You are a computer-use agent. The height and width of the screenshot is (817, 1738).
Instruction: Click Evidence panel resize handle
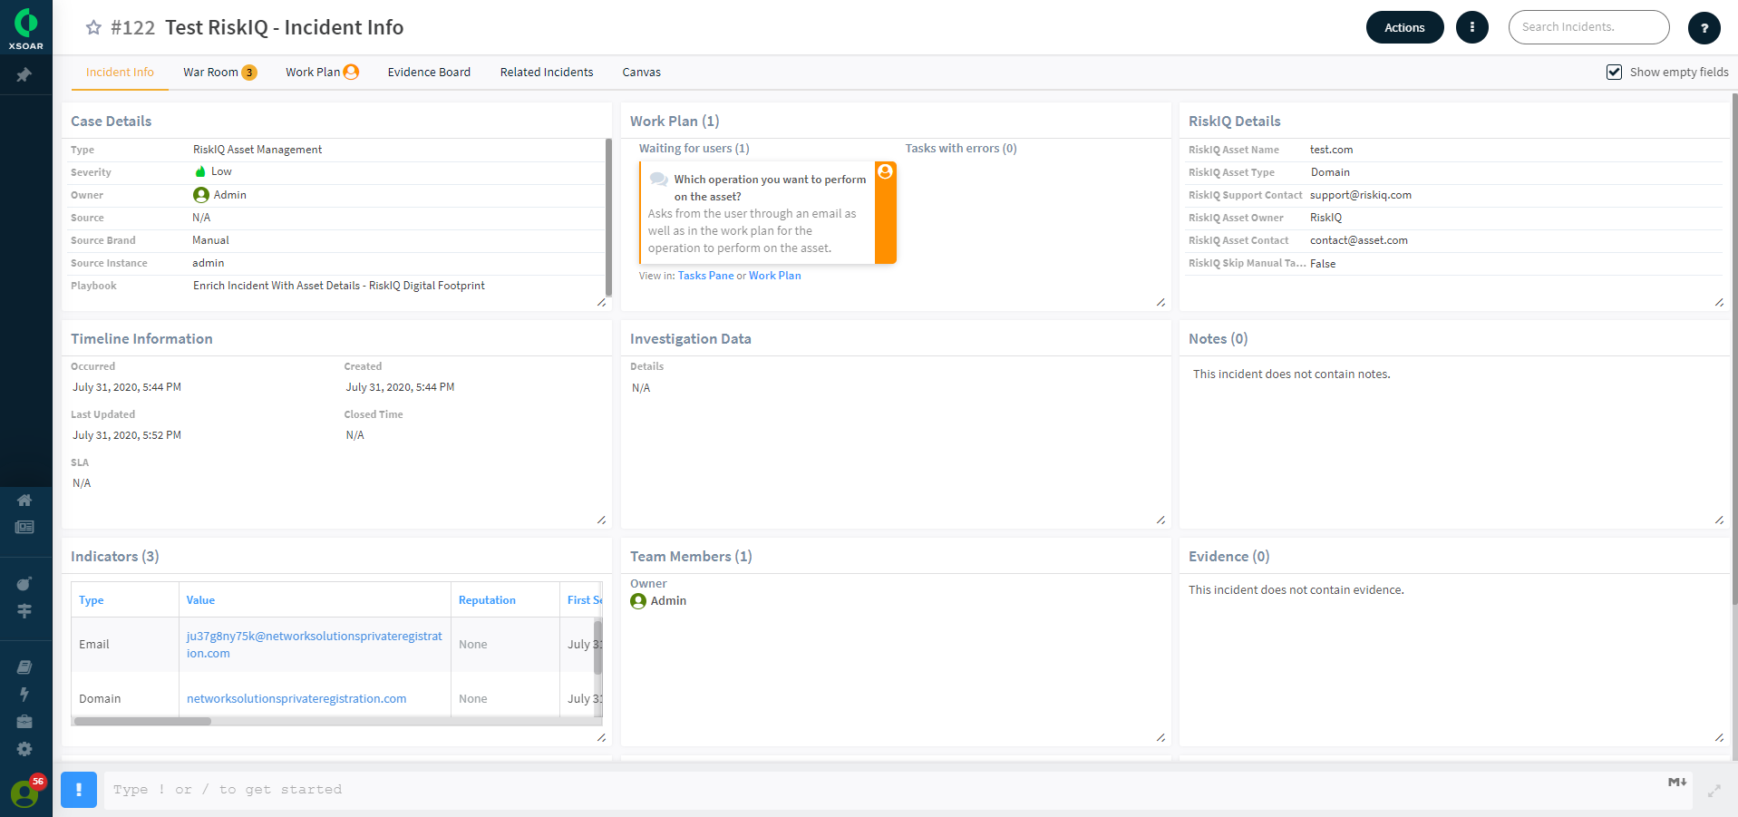1719,737
